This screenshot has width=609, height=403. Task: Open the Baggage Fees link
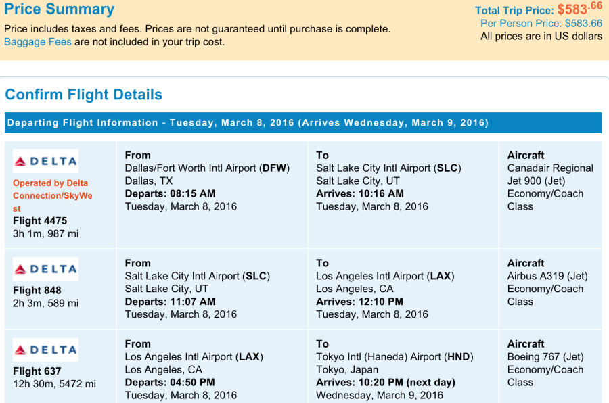click(38, 42)
